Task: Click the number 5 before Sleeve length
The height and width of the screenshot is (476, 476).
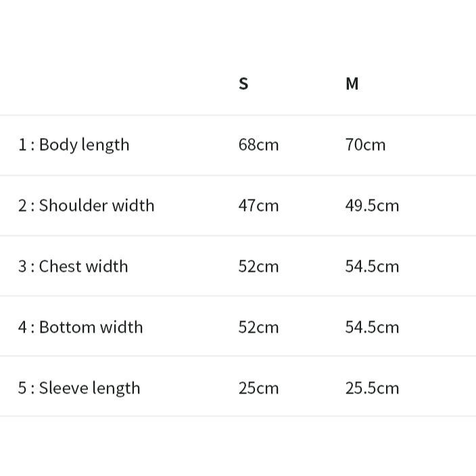Action: click(22, 388)
